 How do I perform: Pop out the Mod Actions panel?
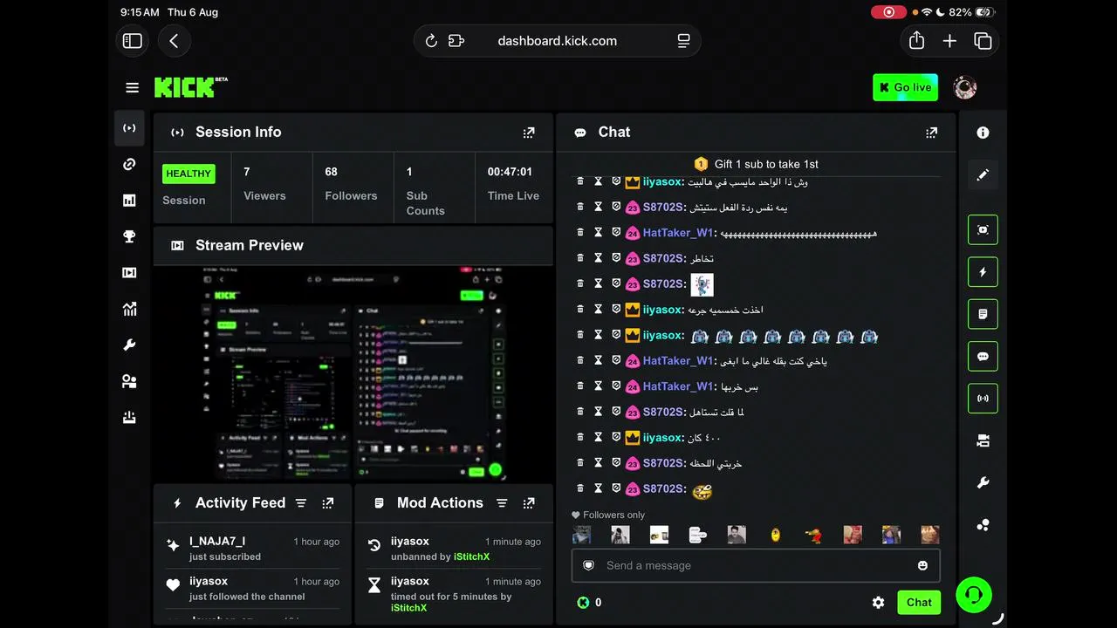[529, 503]
